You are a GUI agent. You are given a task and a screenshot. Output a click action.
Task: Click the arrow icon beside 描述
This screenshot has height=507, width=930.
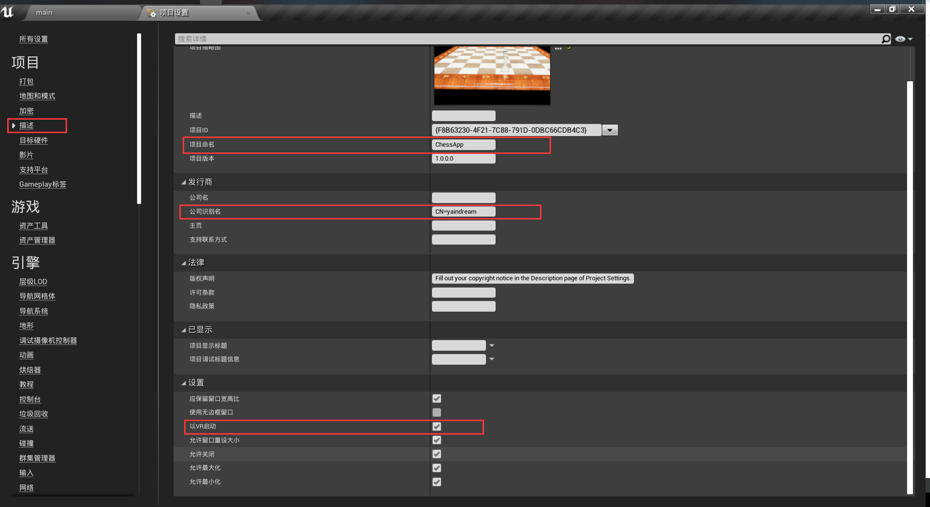pos(13,126)
